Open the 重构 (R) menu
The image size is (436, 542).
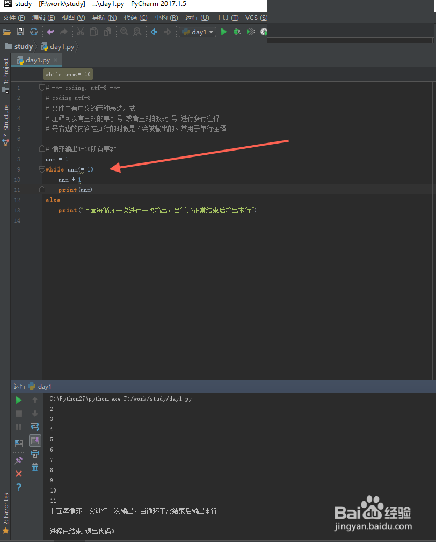[166, 18]
